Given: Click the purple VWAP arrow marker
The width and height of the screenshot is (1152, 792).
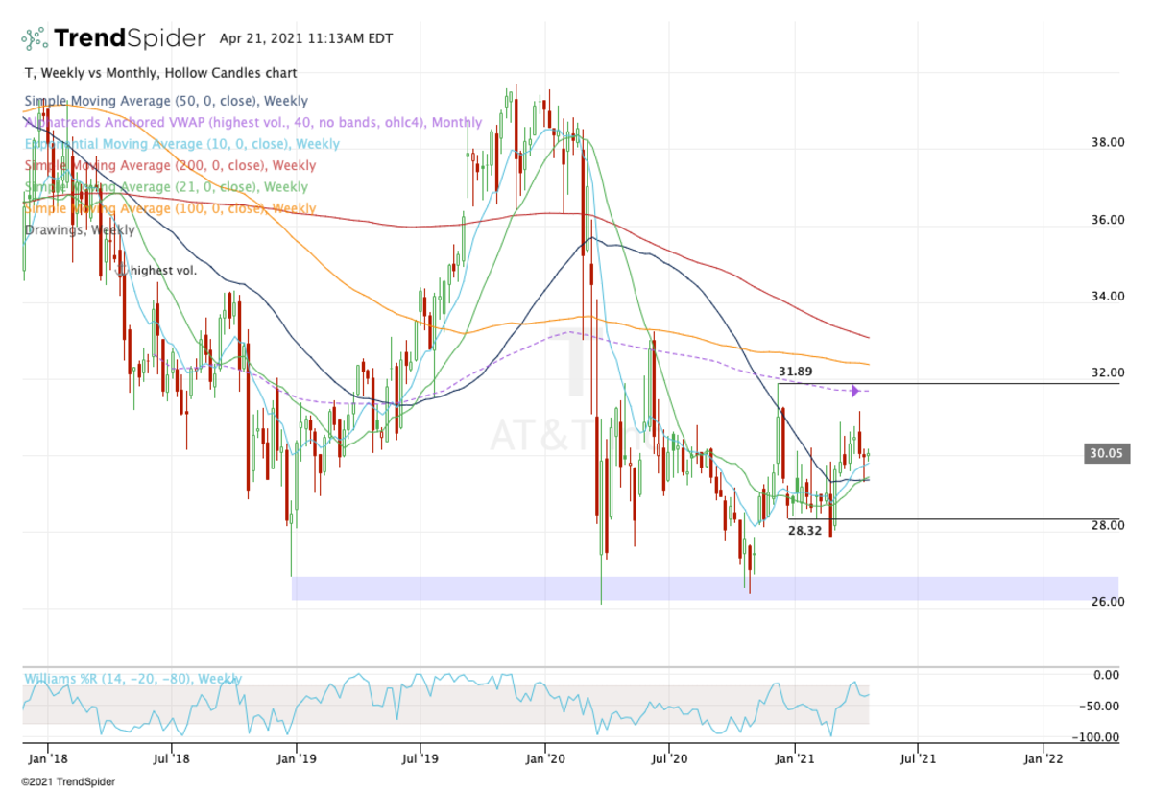Looking at the screenshot, I should (x=854, y=390).
